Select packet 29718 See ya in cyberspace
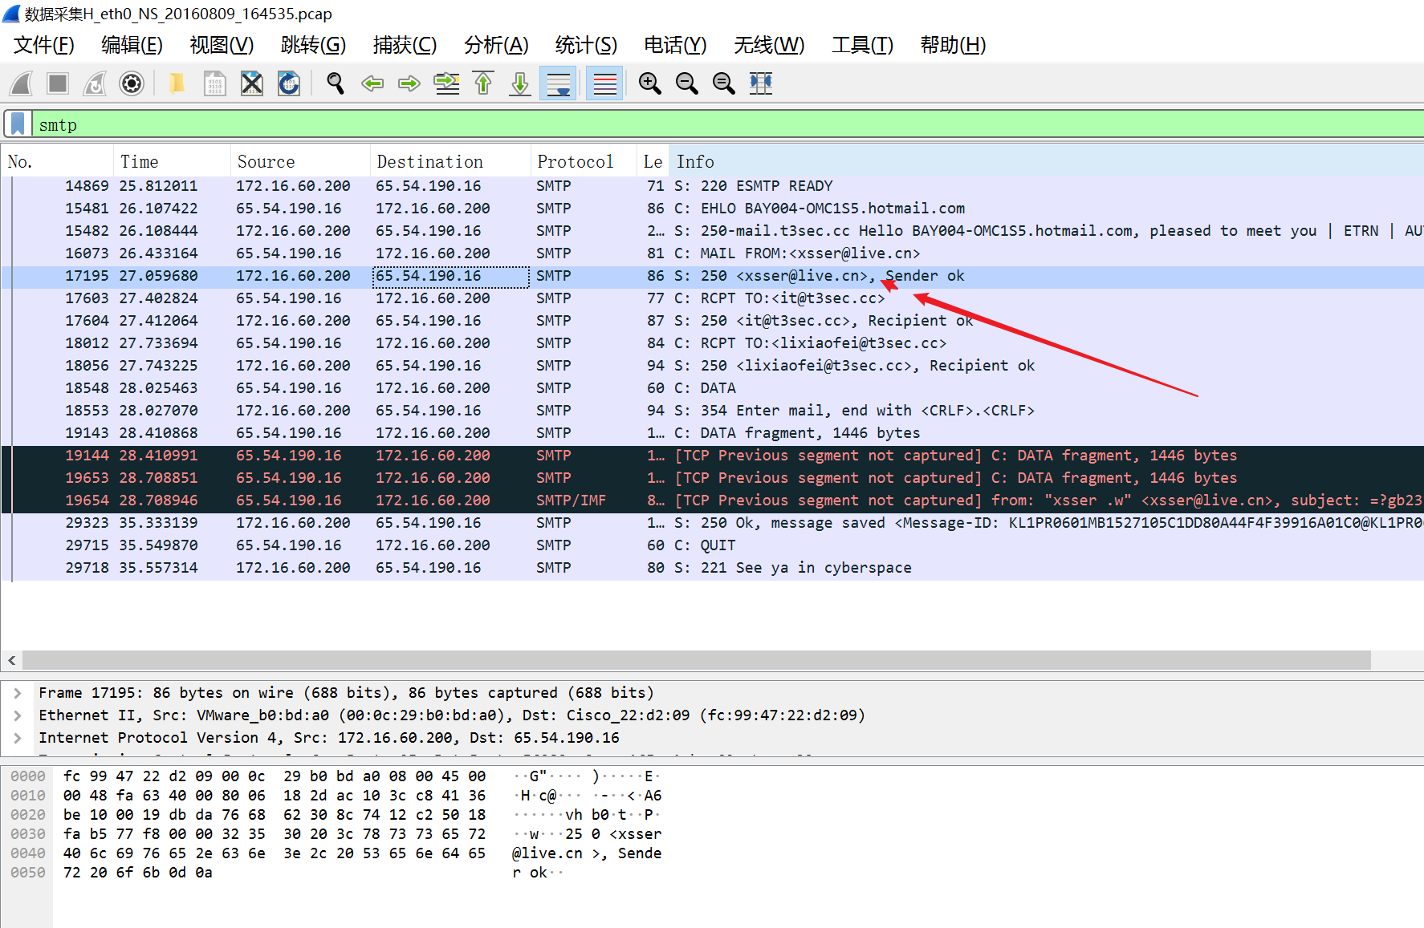This screenshot has height=928, width=1424. click(x=713, y=568)
